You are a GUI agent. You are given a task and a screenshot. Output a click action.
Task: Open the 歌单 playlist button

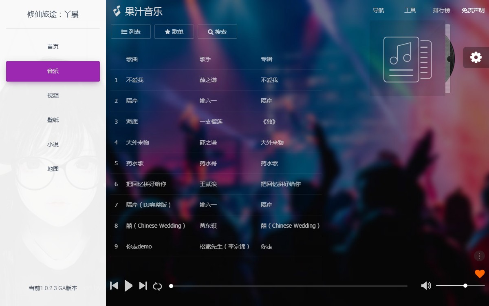(x=174, y=31)
